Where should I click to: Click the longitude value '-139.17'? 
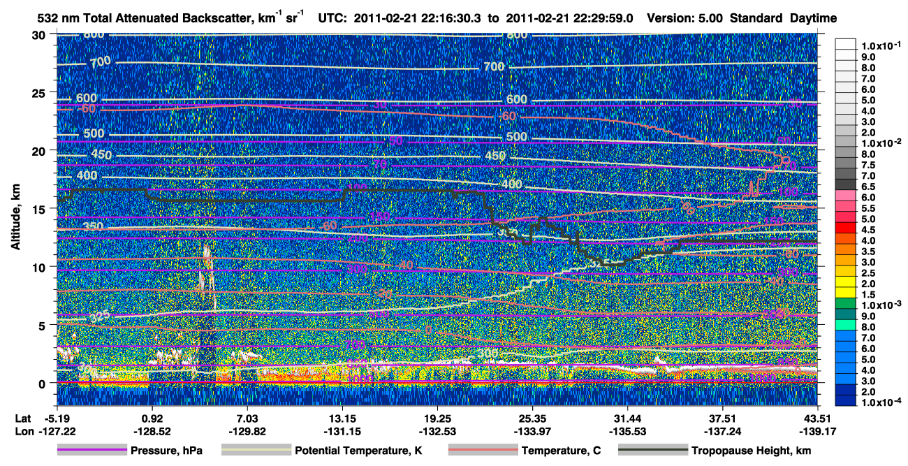click(817, 431)
